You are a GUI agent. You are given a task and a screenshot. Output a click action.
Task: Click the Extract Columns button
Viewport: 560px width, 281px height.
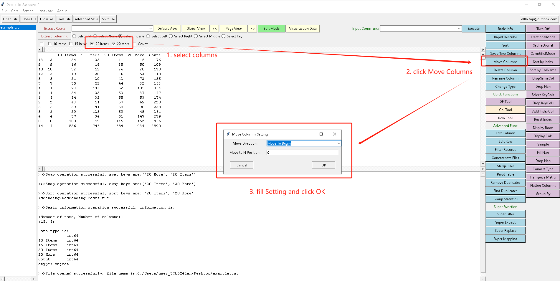coord(54,36)
